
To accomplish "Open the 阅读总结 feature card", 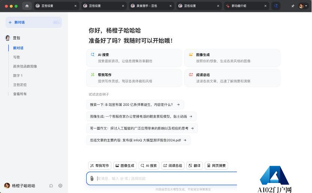I will coord(232,78).
